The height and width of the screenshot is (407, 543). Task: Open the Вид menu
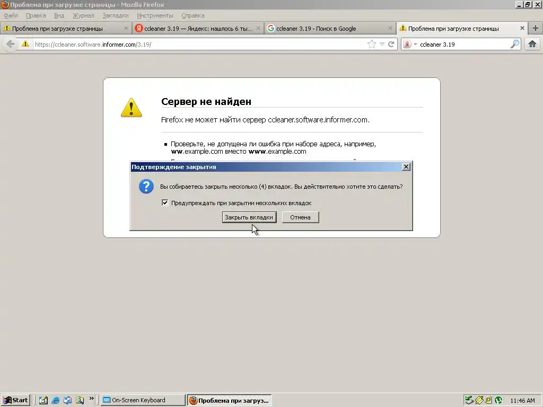(x=59, y=15)
